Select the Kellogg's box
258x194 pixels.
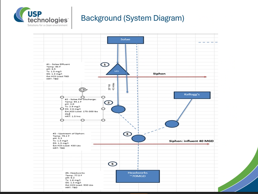[192, 95]
